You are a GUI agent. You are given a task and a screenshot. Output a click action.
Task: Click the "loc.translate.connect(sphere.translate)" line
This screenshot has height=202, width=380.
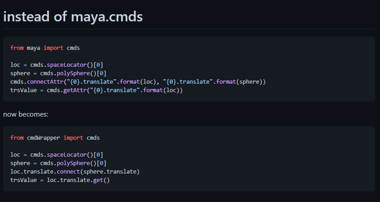point(75,172)
